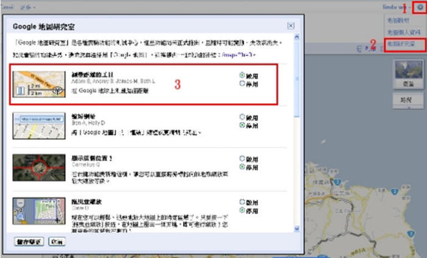Open the linda wu account dropdown
Viewport: 427px width, 258px height.
click(x=396, y=7)
